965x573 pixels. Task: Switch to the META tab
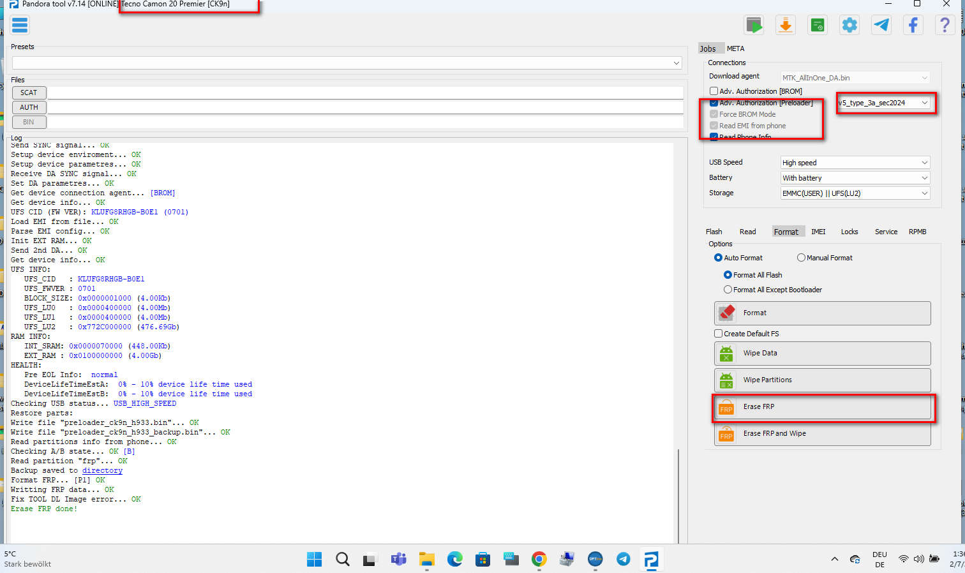pyautogui.click(x=736, y=48)
